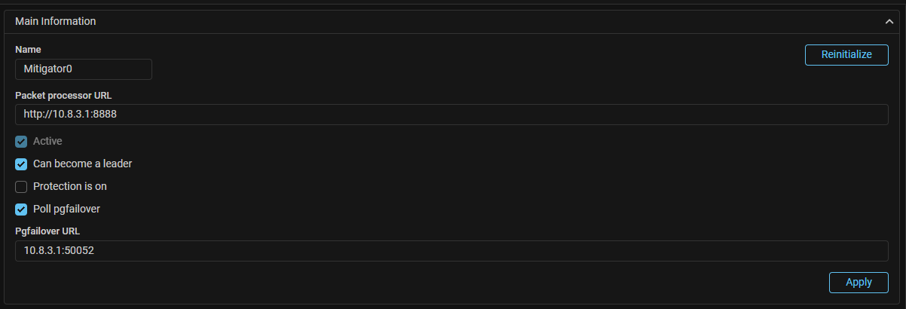Viewport: 906px width, 309px height.
Task: Click the Main Information header title
Action: pos(56,22)
